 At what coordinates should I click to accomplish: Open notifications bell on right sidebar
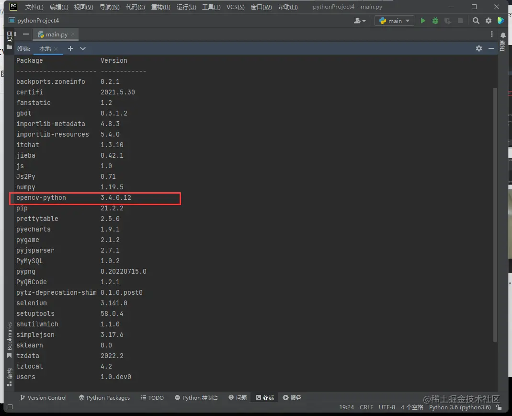point(503,35)
